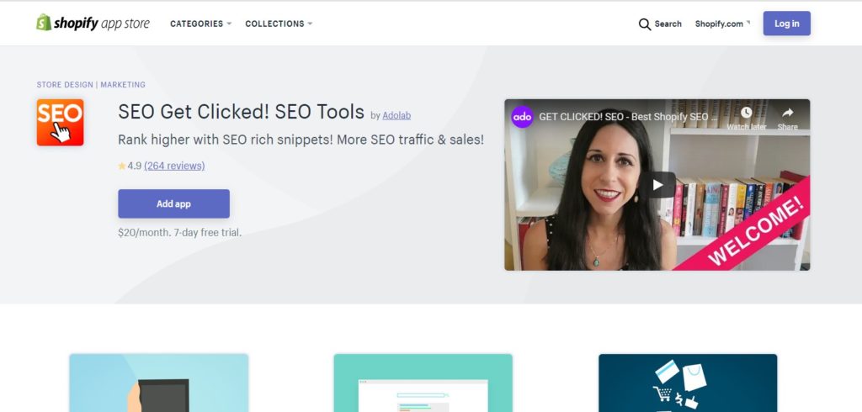Click the Share arrow on video
This screenshot has height=412, width=862.
pyautogui.click(x=788, y=113)
